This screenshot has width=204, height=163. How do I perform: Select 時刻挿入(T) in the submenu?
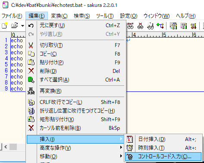point(163,148)
